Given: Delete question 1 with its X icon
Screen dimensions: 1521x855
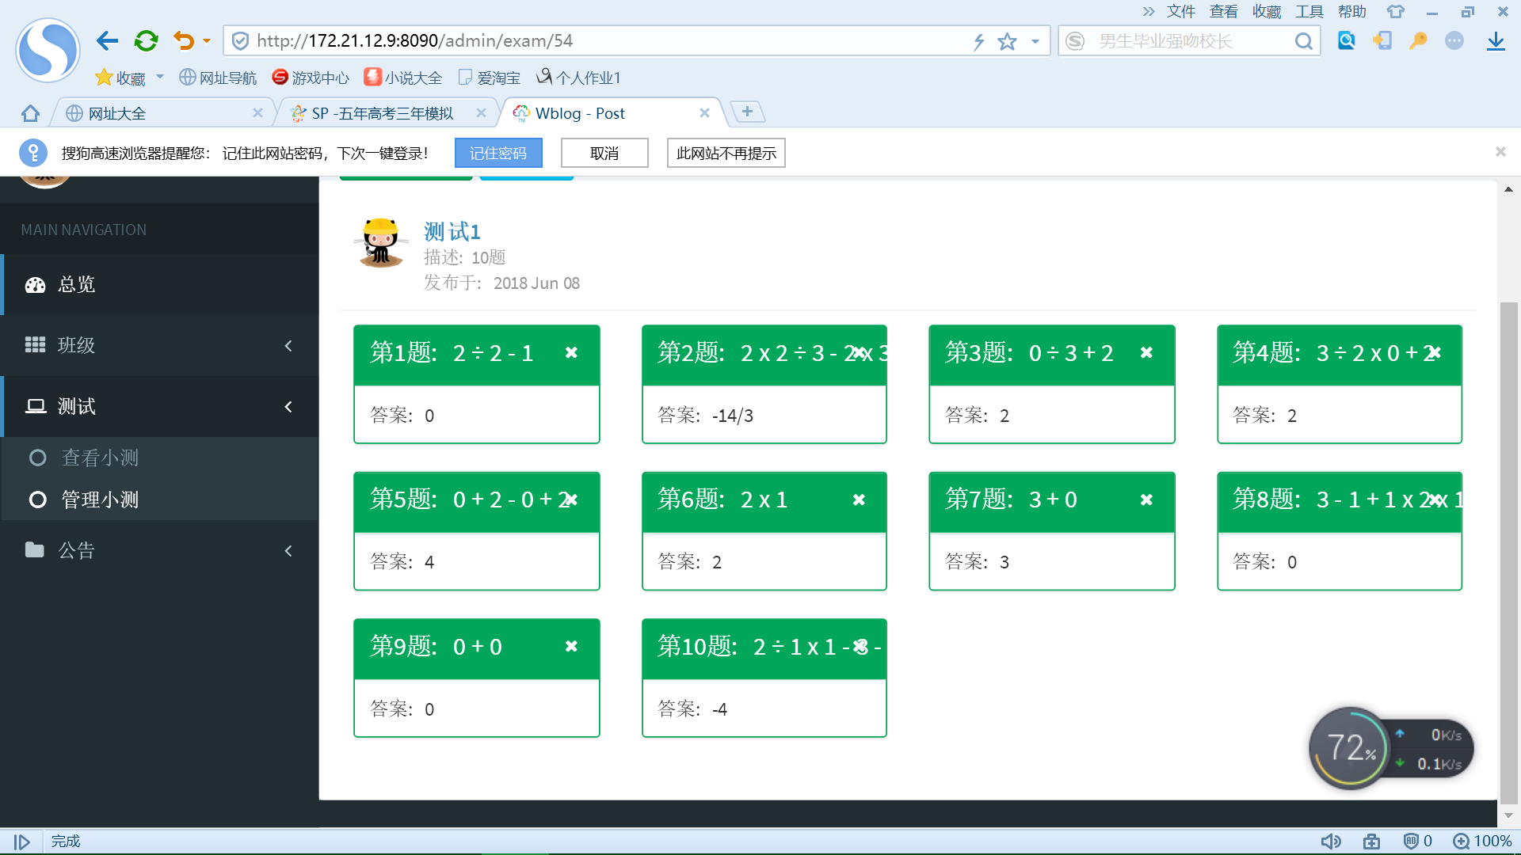Looking at the screenshot, I should [x=571, y=353].
